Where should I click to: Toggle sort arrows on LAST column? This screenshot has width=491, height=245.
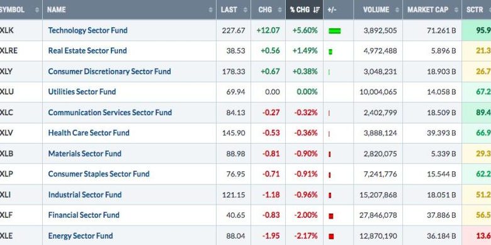(x=245, y=10)
